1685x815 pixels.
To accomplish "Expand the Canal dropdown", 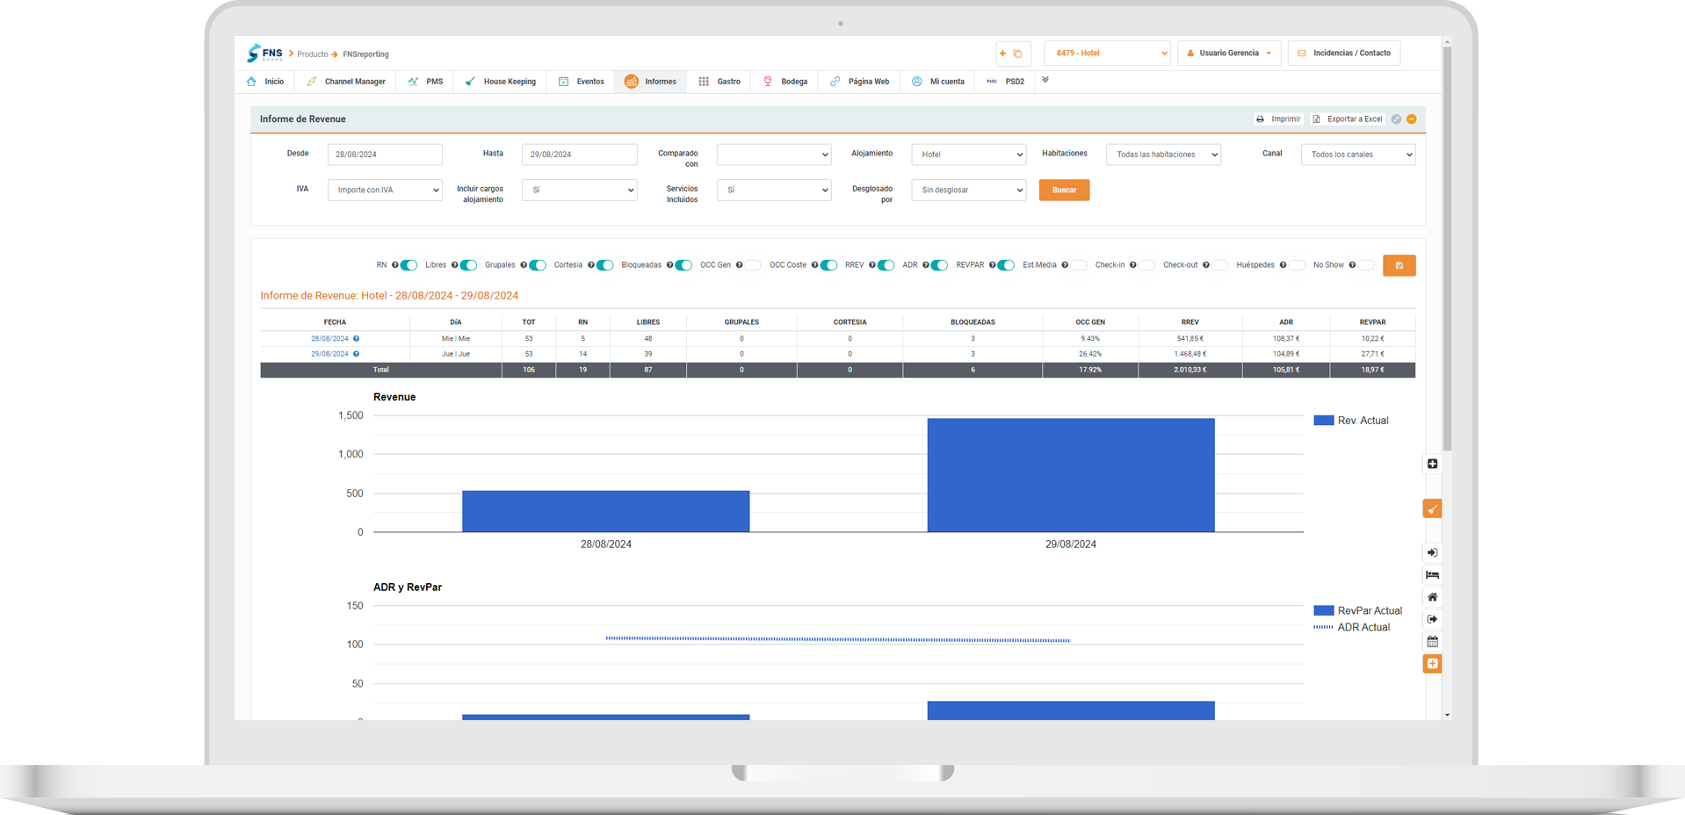I will (1357, 155).
